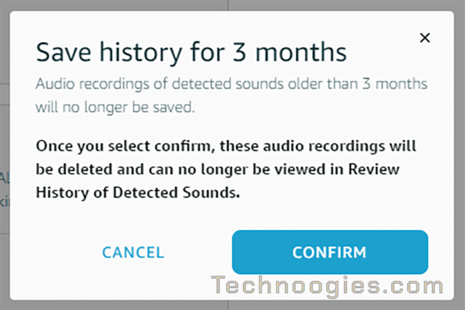The width and height of the screenshot is (465, 310).
Task: Select CANCEL to dismiss the dialog
Action: tap(133, 253)
